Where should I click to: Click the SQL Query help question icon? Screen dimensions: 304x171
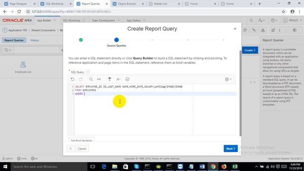(88, 72)
